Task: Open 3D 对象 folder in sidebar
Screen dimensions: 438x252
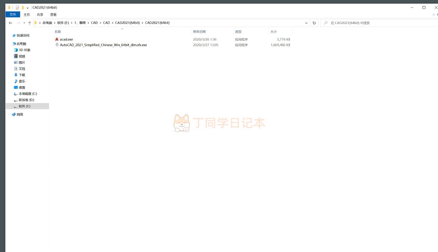Action: (x=24, y=50)
